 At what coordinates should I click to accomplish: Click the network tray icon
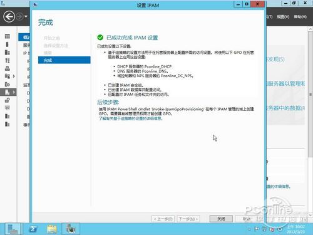[x=264, y=229]
